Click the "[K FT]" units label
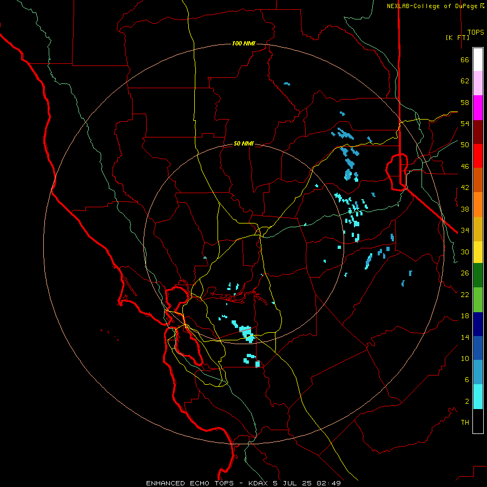The image size is (487, 487). coord(457,37)
